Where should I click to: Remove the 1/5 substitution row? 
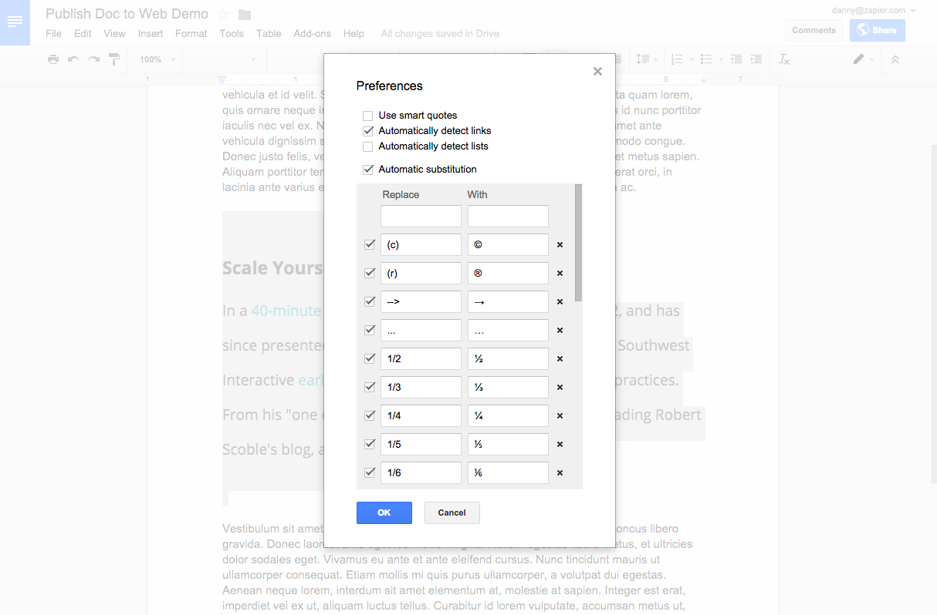point(560,445)
